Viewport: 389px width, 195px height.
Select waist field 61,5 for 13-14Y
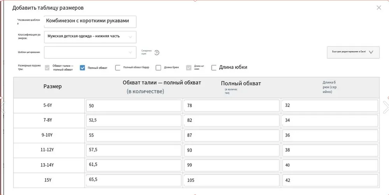coord(133,165)
